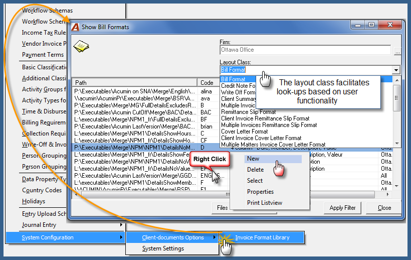Screen dimensions: 411x260
Task: Expand the Layout Class dropdown arrow
Action: coord(396,70)
